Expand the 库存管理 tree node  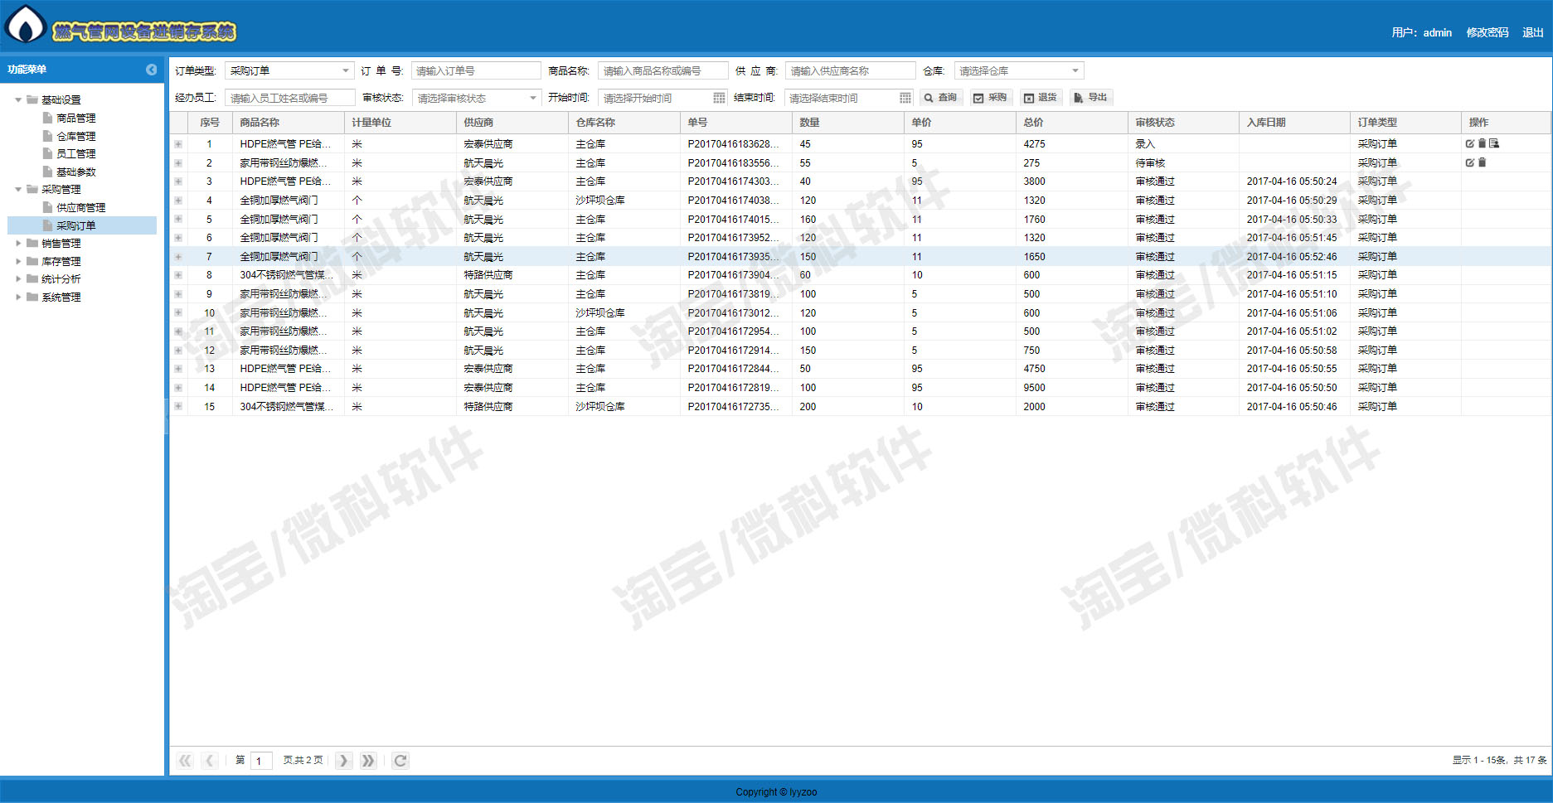pos(18,261)
